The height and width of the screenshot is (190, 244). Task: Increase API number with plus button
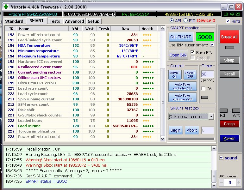[x=238, y=183]
